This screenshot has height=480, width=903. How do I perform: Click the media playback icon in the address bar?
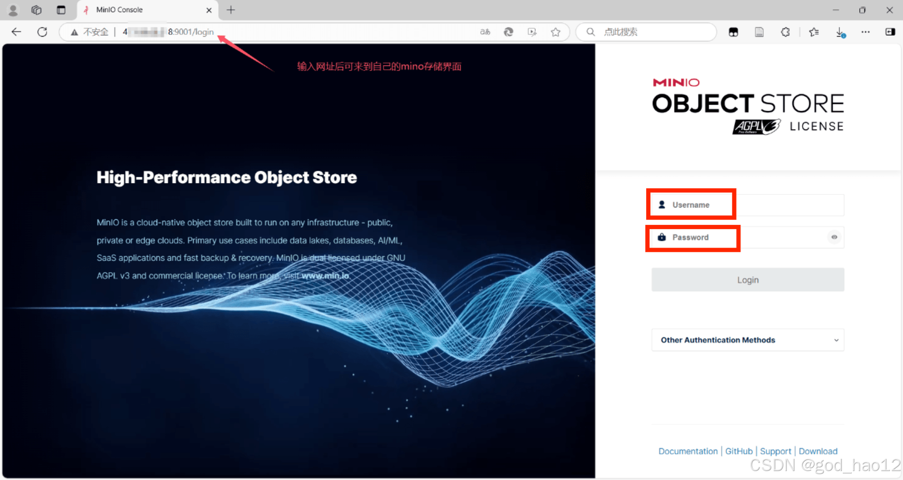coord(532,32)
